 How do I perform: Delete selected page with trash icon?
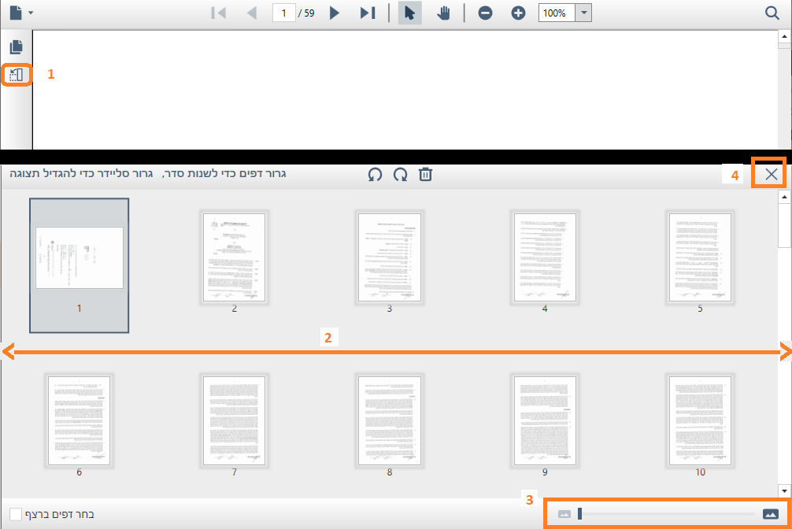tap(425, 175)
